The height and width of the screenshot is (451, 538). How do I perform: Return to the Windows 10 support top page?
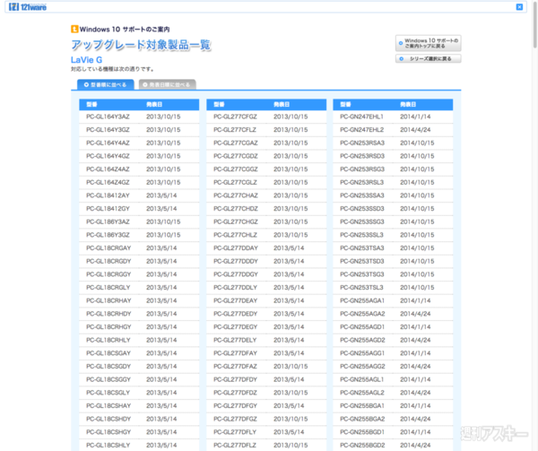pyautogui.click(x=428, y=43)
